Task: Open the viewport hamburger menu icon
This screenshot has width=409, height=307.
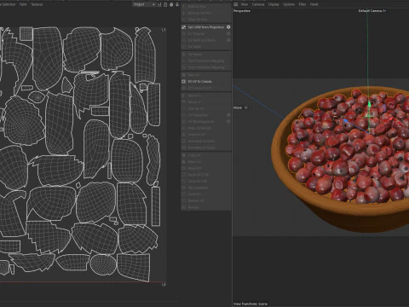Action: 236,4
